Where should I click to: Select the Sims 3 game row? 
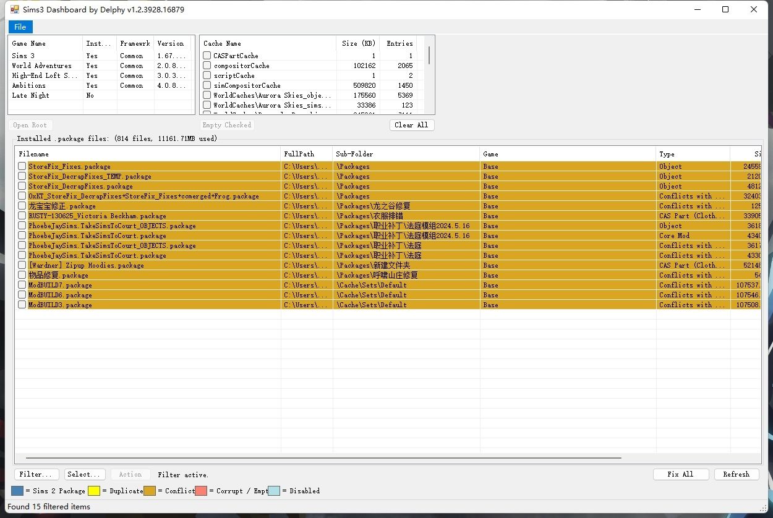pos(101,56)
